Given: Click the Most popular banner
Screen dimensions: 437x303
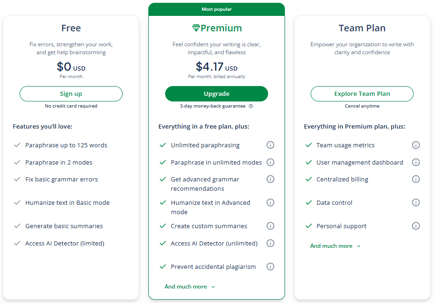Looking at the screenshot, I should [x=217, y=9].
